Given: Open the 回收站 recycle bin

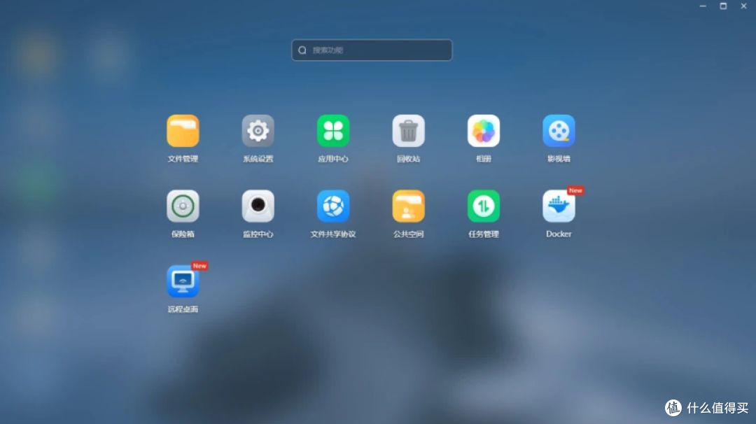Looking at the screenshot, I should point(408,131).
